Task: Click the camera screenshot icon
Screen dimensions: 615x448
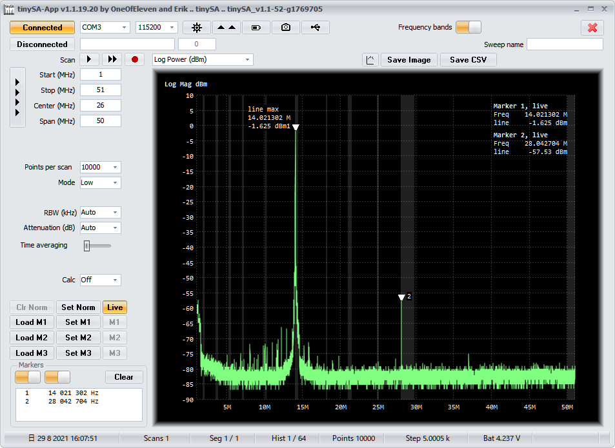Action: click(x=286, y=28)
